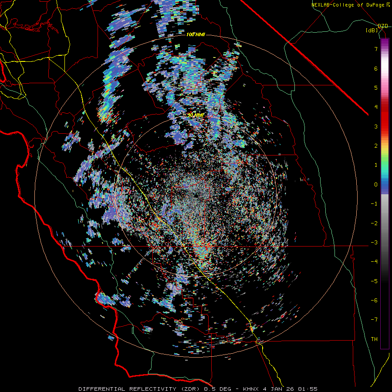Click the ZDR color scale bar

pos(385,193)
